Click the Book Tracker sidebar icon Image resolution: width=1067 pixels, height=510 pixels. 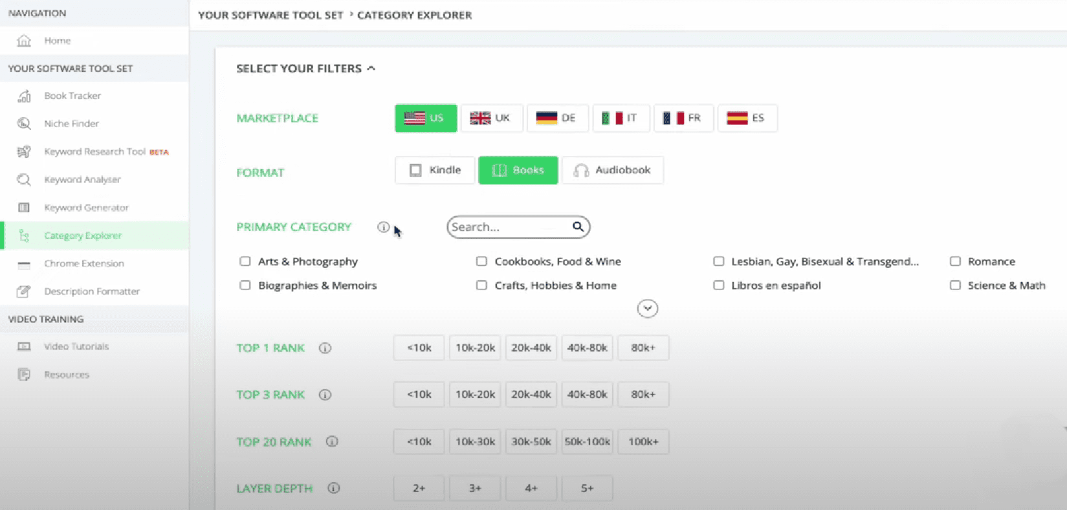24,96
